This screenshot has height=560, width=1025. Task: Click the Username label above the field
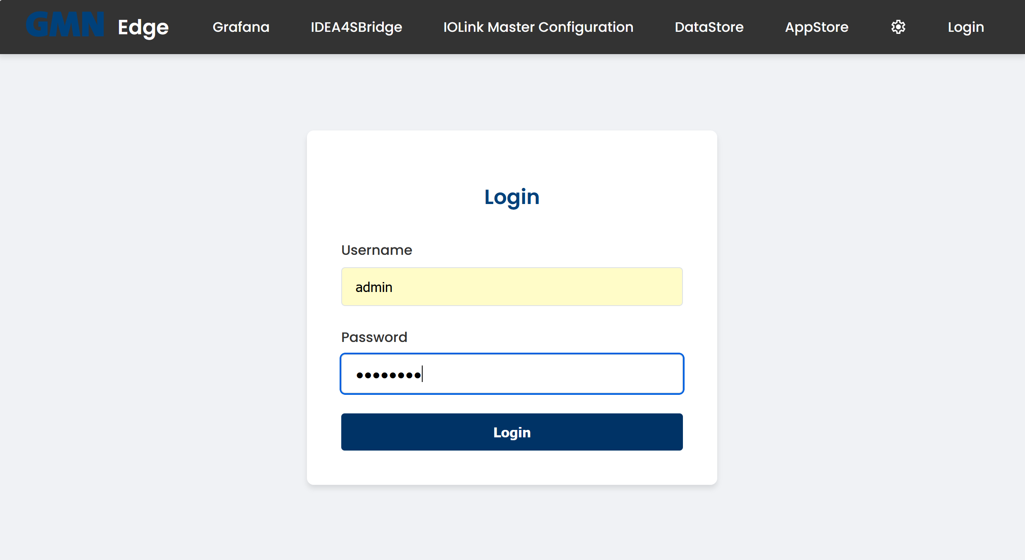(376, 250)
